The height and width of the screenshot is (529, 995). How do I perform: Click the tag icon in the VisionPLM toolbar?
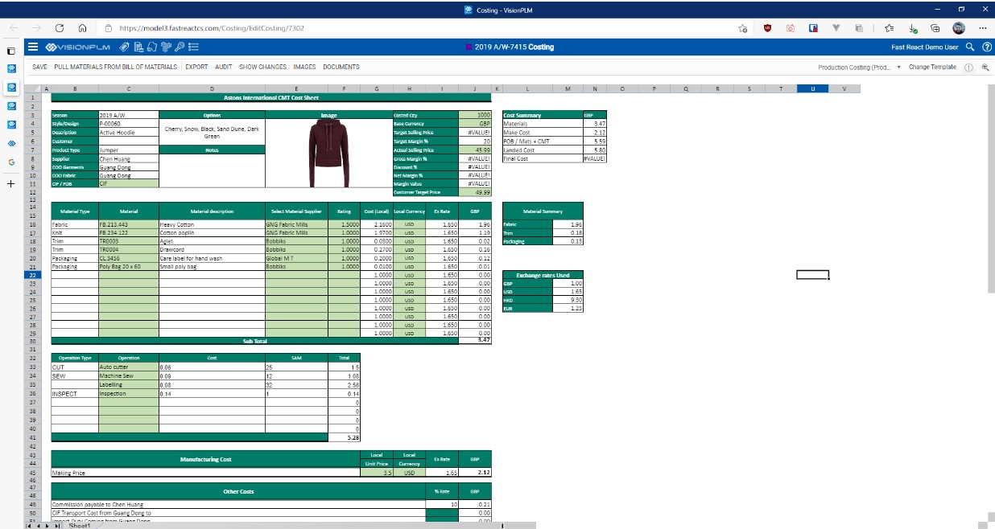[125, 47]
